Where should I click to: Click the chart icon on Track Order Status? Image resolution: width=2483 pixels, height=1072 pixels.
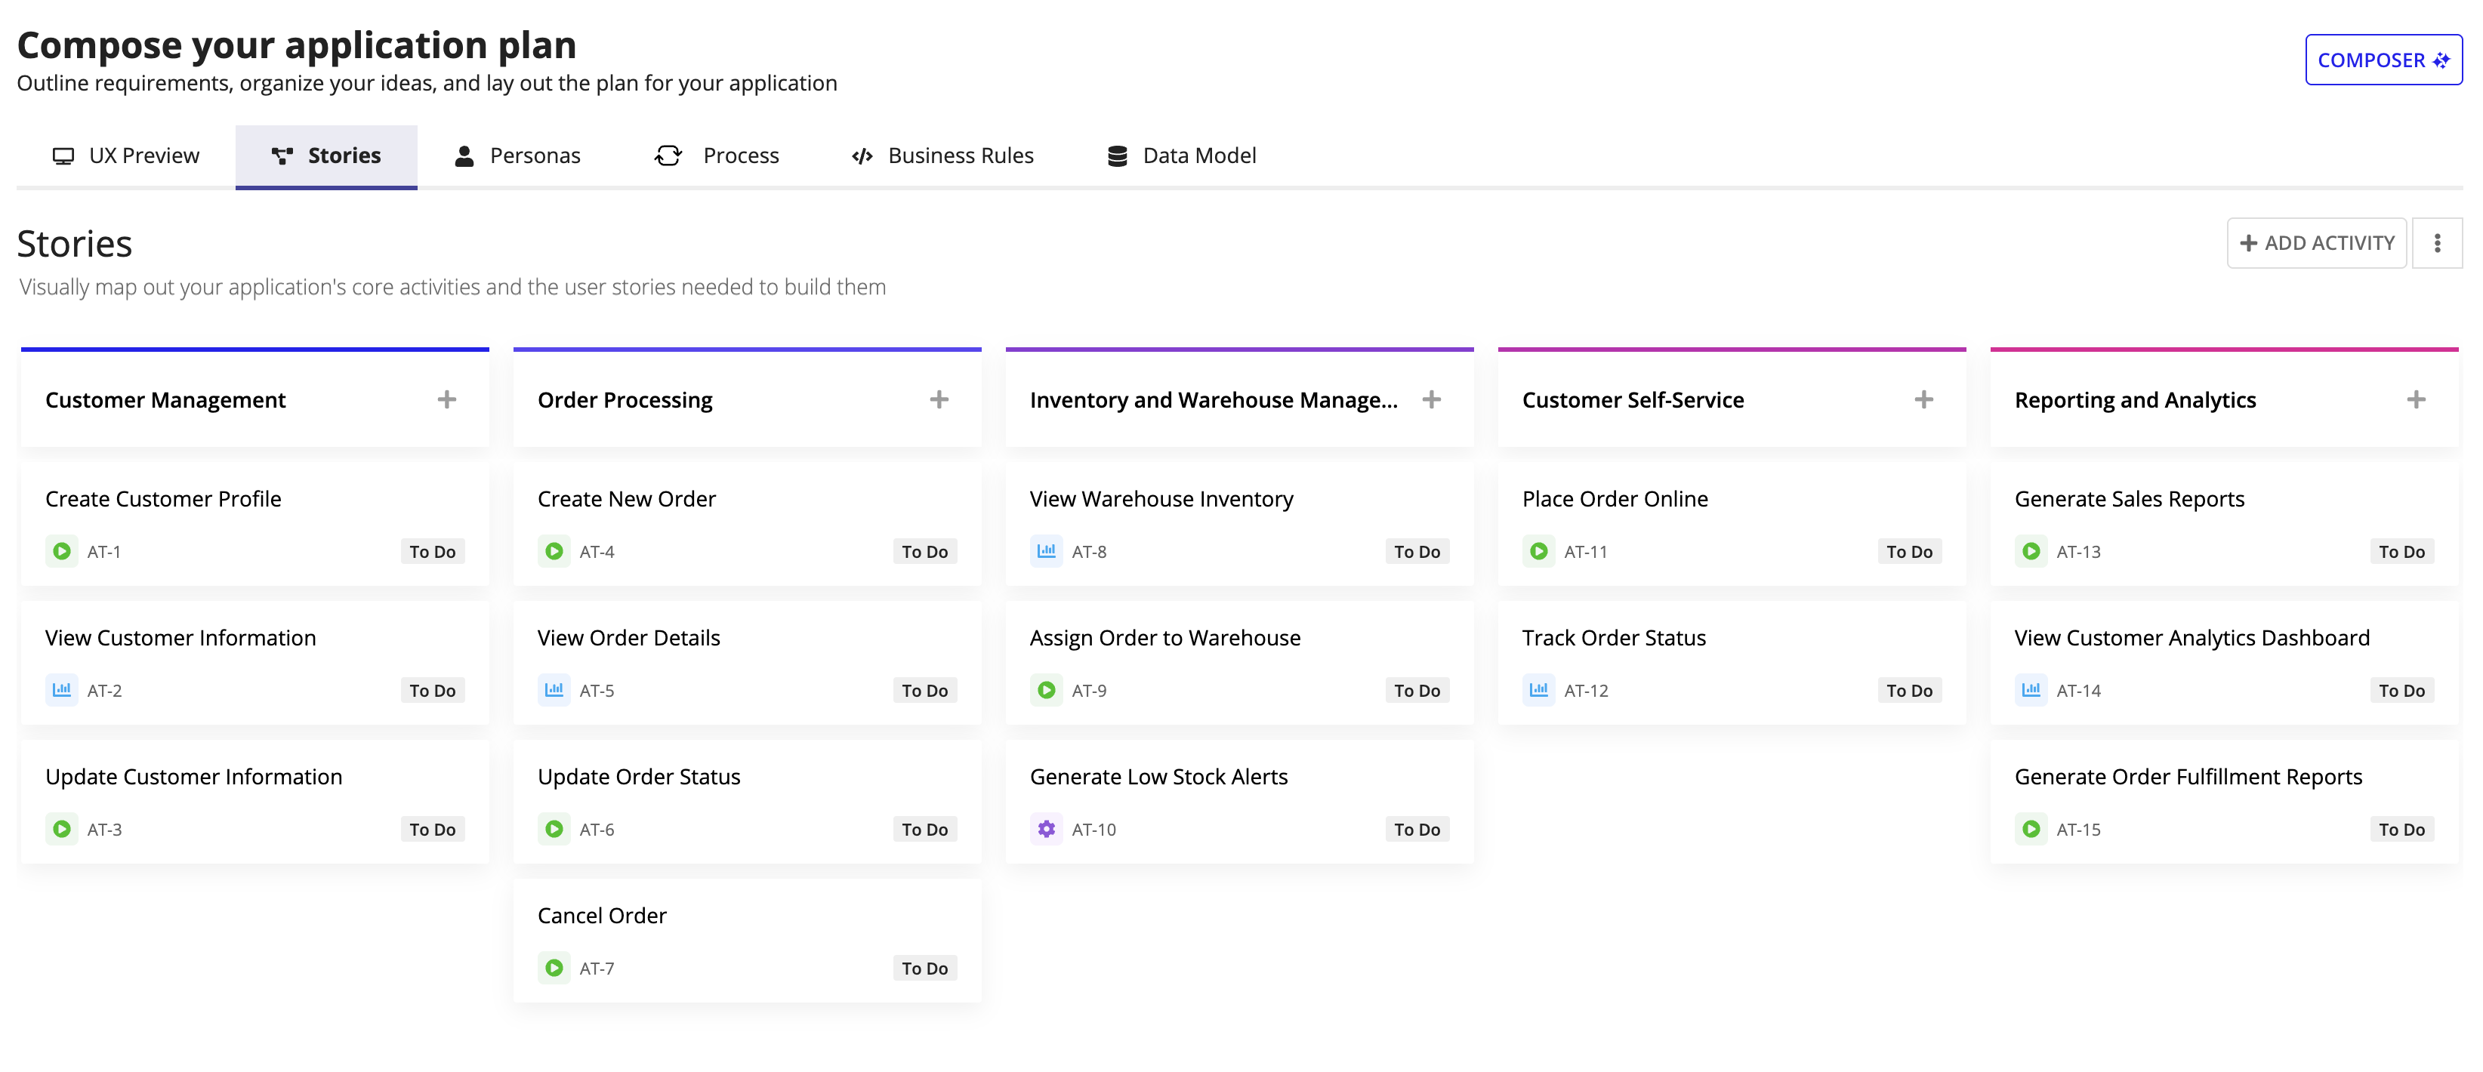click(x=1539, y=689)
